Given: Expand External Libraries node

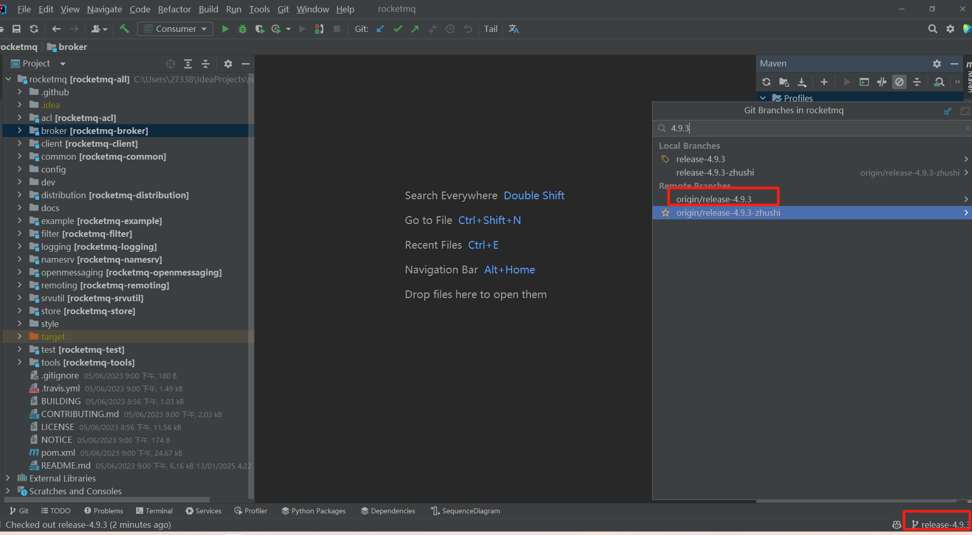Looking at the screenshot, I should click(x=8, y=478).
